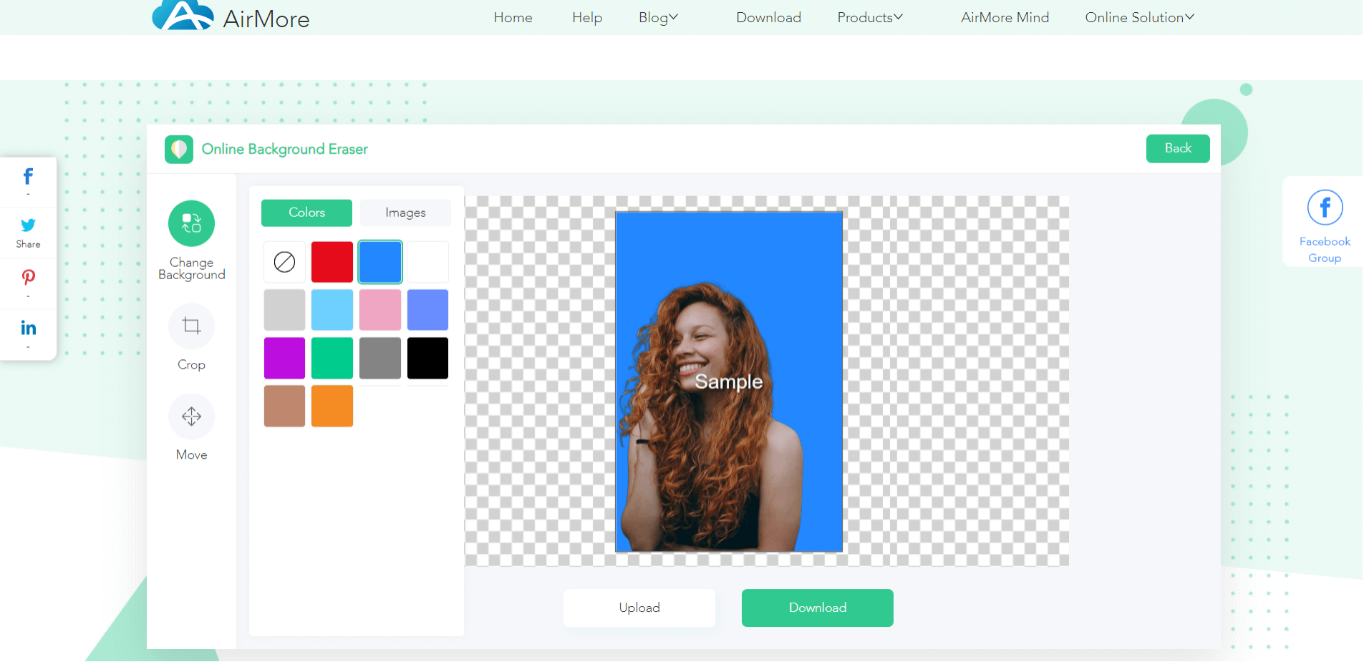The image size is (1364, 662).
Task: Pick the green color swatch
Action: (332, 358)
